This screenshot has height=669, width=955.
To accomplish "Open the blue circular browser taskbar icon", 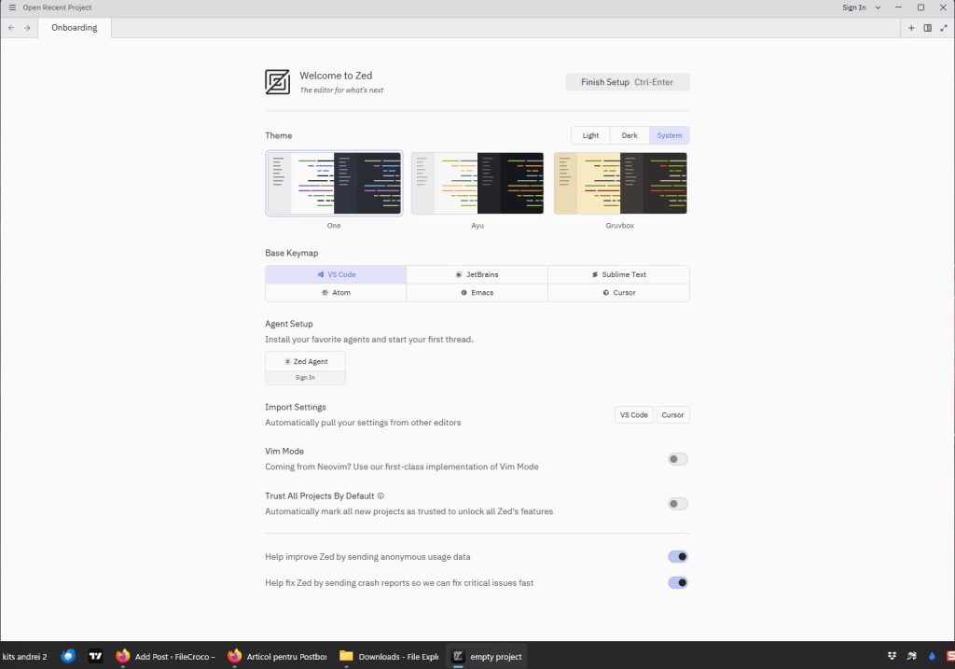I will coord(68,656).
